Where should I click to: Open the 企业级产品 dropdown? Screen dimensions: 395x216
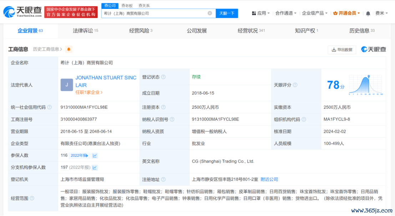pos(315,13)
